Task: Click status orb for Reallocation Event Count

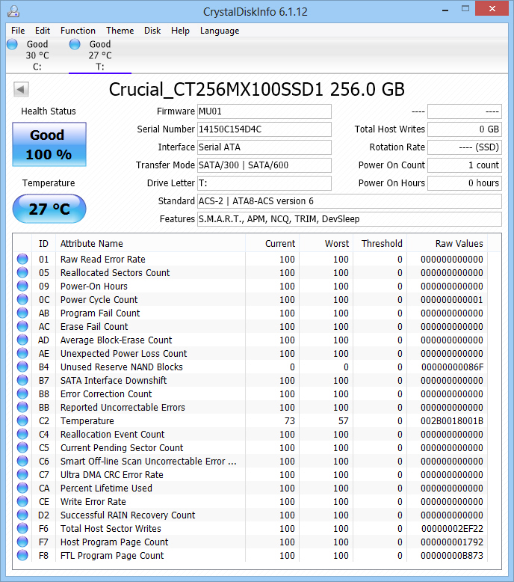Action: coord(22,434)
